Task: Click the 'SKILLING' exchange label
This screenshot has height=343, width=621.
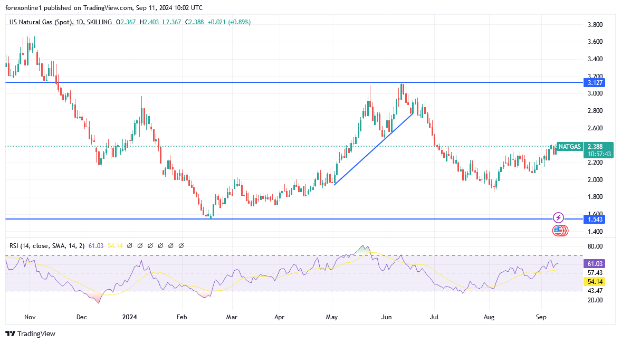Action: pos(99,22)
